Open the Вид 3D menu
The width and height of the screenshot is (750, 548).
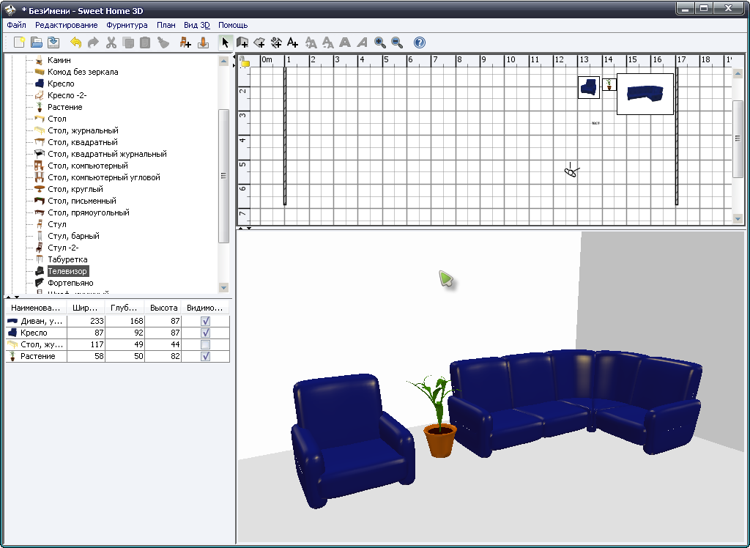(x=196, y=25)
